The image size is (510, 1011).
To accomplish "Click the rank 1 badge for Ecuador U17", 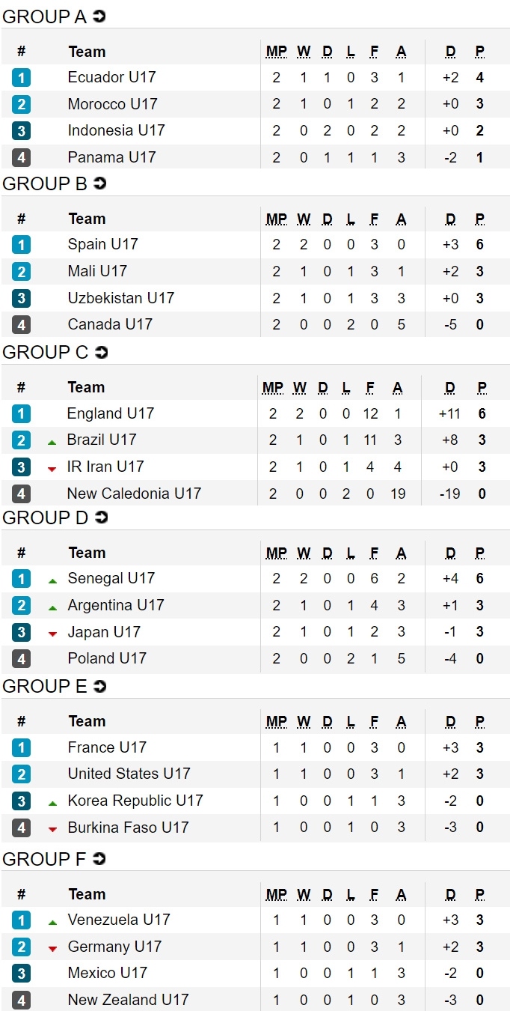I will [x=21, y=77].
